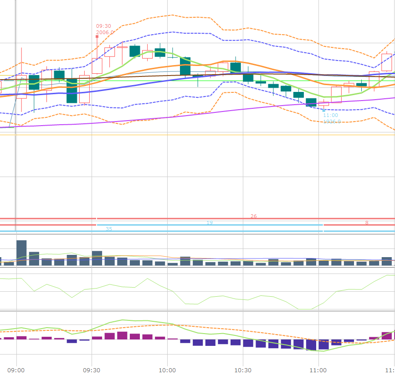Click the tallest magenta MACD histogram bar
The height and width of the screenshot is (380, 395).
122,335
